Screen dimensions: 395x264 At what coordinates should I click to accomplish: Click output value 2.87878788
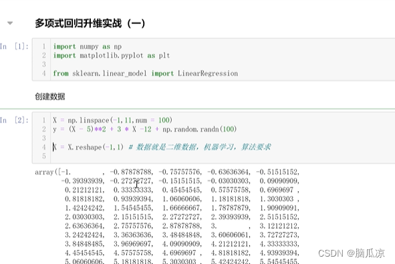coord(182,226)
